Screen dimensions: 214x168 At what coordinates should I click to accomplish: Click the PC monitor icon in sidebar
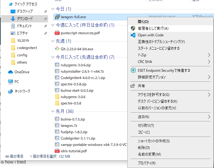pos(11,82)
